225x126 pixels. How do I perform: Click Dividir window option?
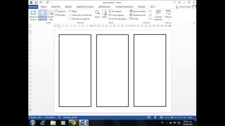click(x=134, y=19)
